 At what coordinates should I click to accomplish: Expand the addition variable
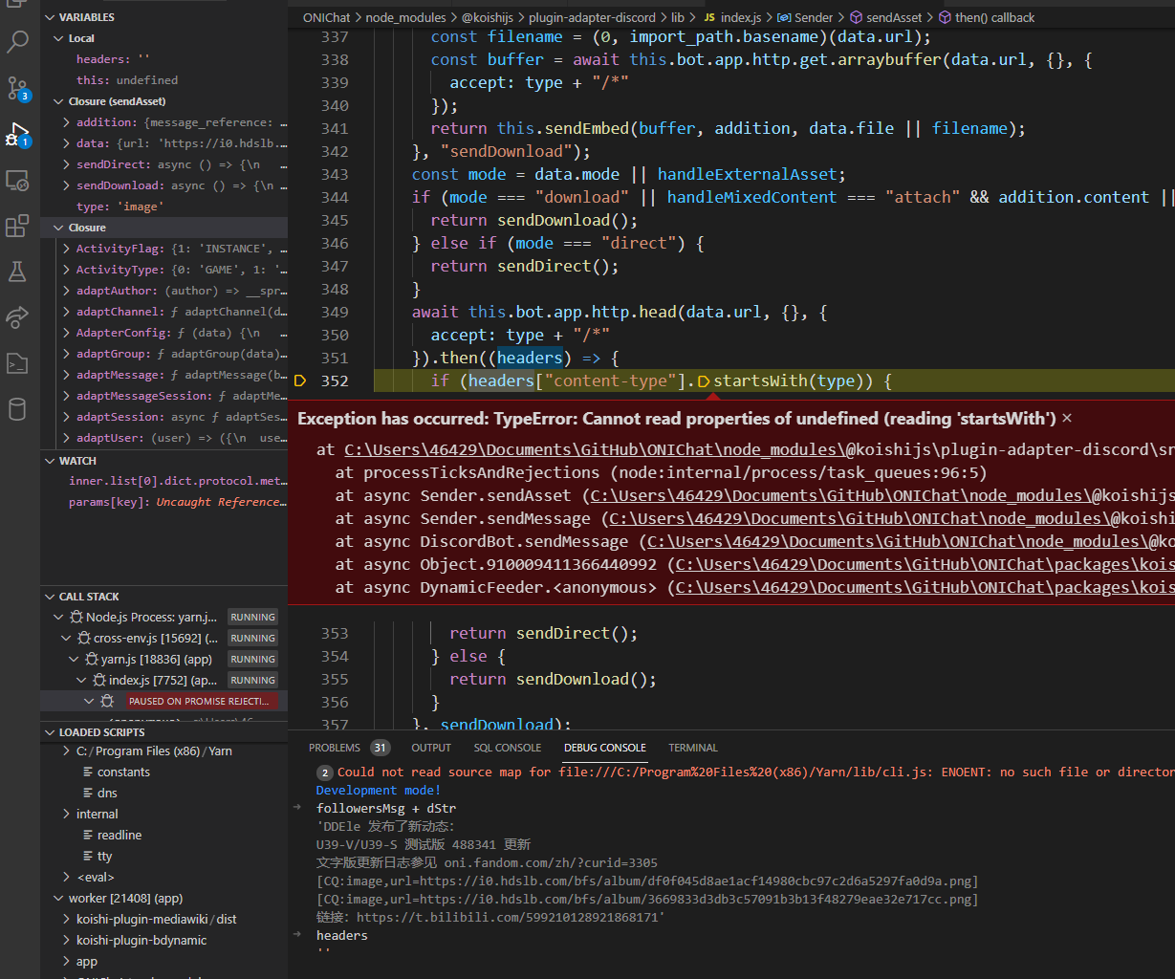[67, 122]
